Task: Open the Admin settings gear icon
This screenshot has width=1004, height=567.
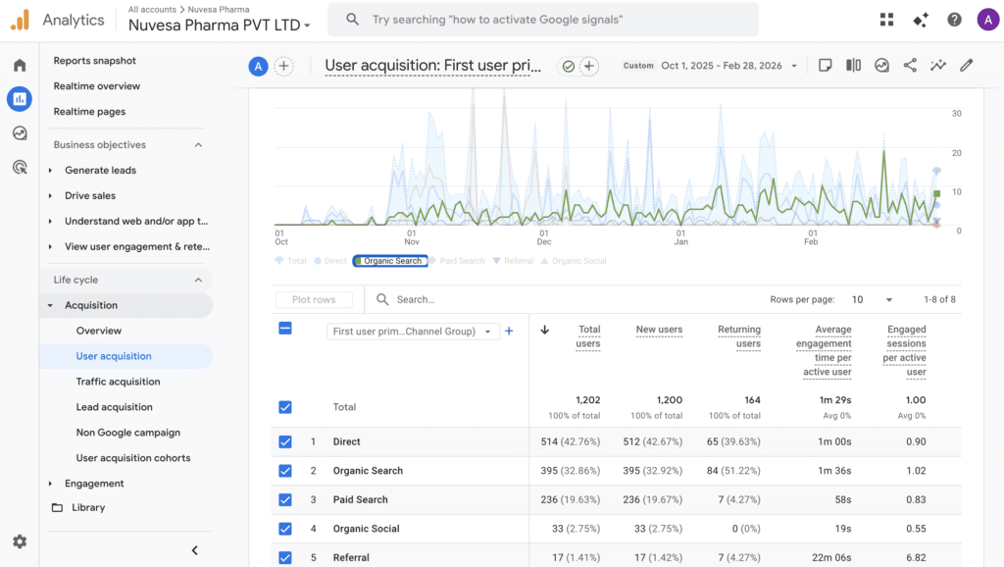Action: click(20, 541)
